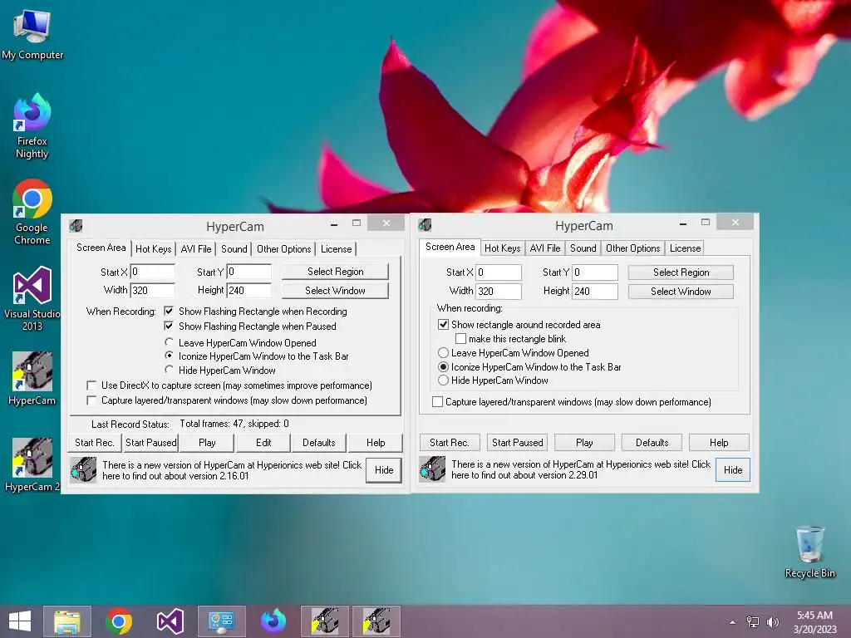The height and width of the screenshot is (638, 851).
Task: Click Start Paused in right HyperCam
Action: (517, 443)
